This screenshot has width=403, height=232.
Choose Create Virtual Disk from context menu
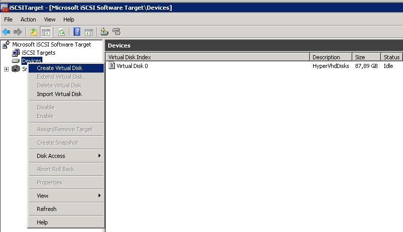coord(59,68)
